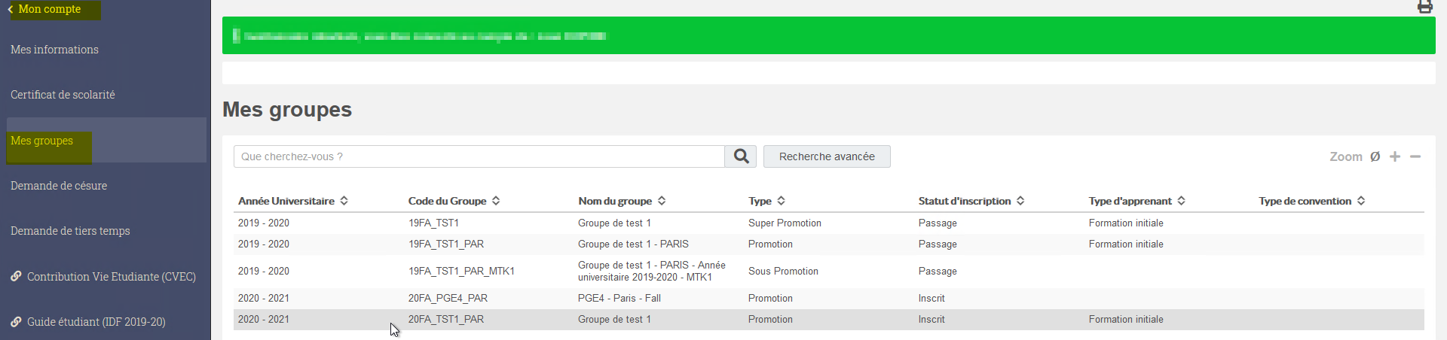The image size is (1447, 340).
Task: Click the link icon beside Guide étudiant
Action: pyautogui.click(x=16, y=321)
